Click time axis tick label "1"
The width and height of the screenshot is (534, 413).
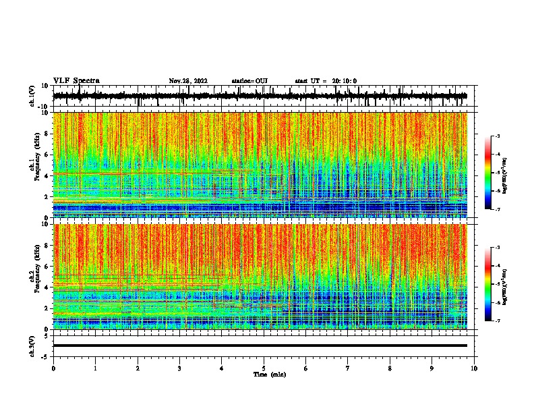pos(95,368)
